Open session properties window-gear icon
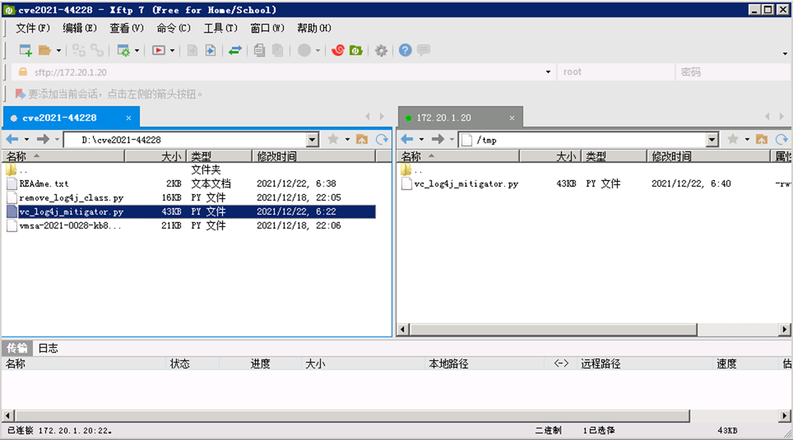The image size is (793, 440). click(123, 50)
